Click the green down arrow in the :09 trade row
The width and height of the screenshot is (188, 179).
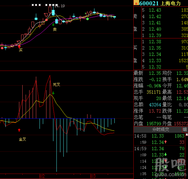(x=165, y=155)
